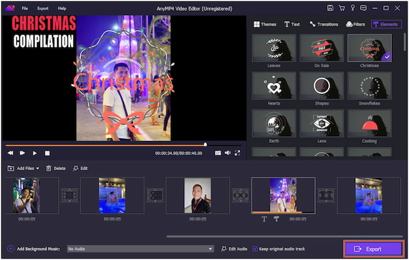Click the Delete button
409x260 pixels.
pos(56,169)
